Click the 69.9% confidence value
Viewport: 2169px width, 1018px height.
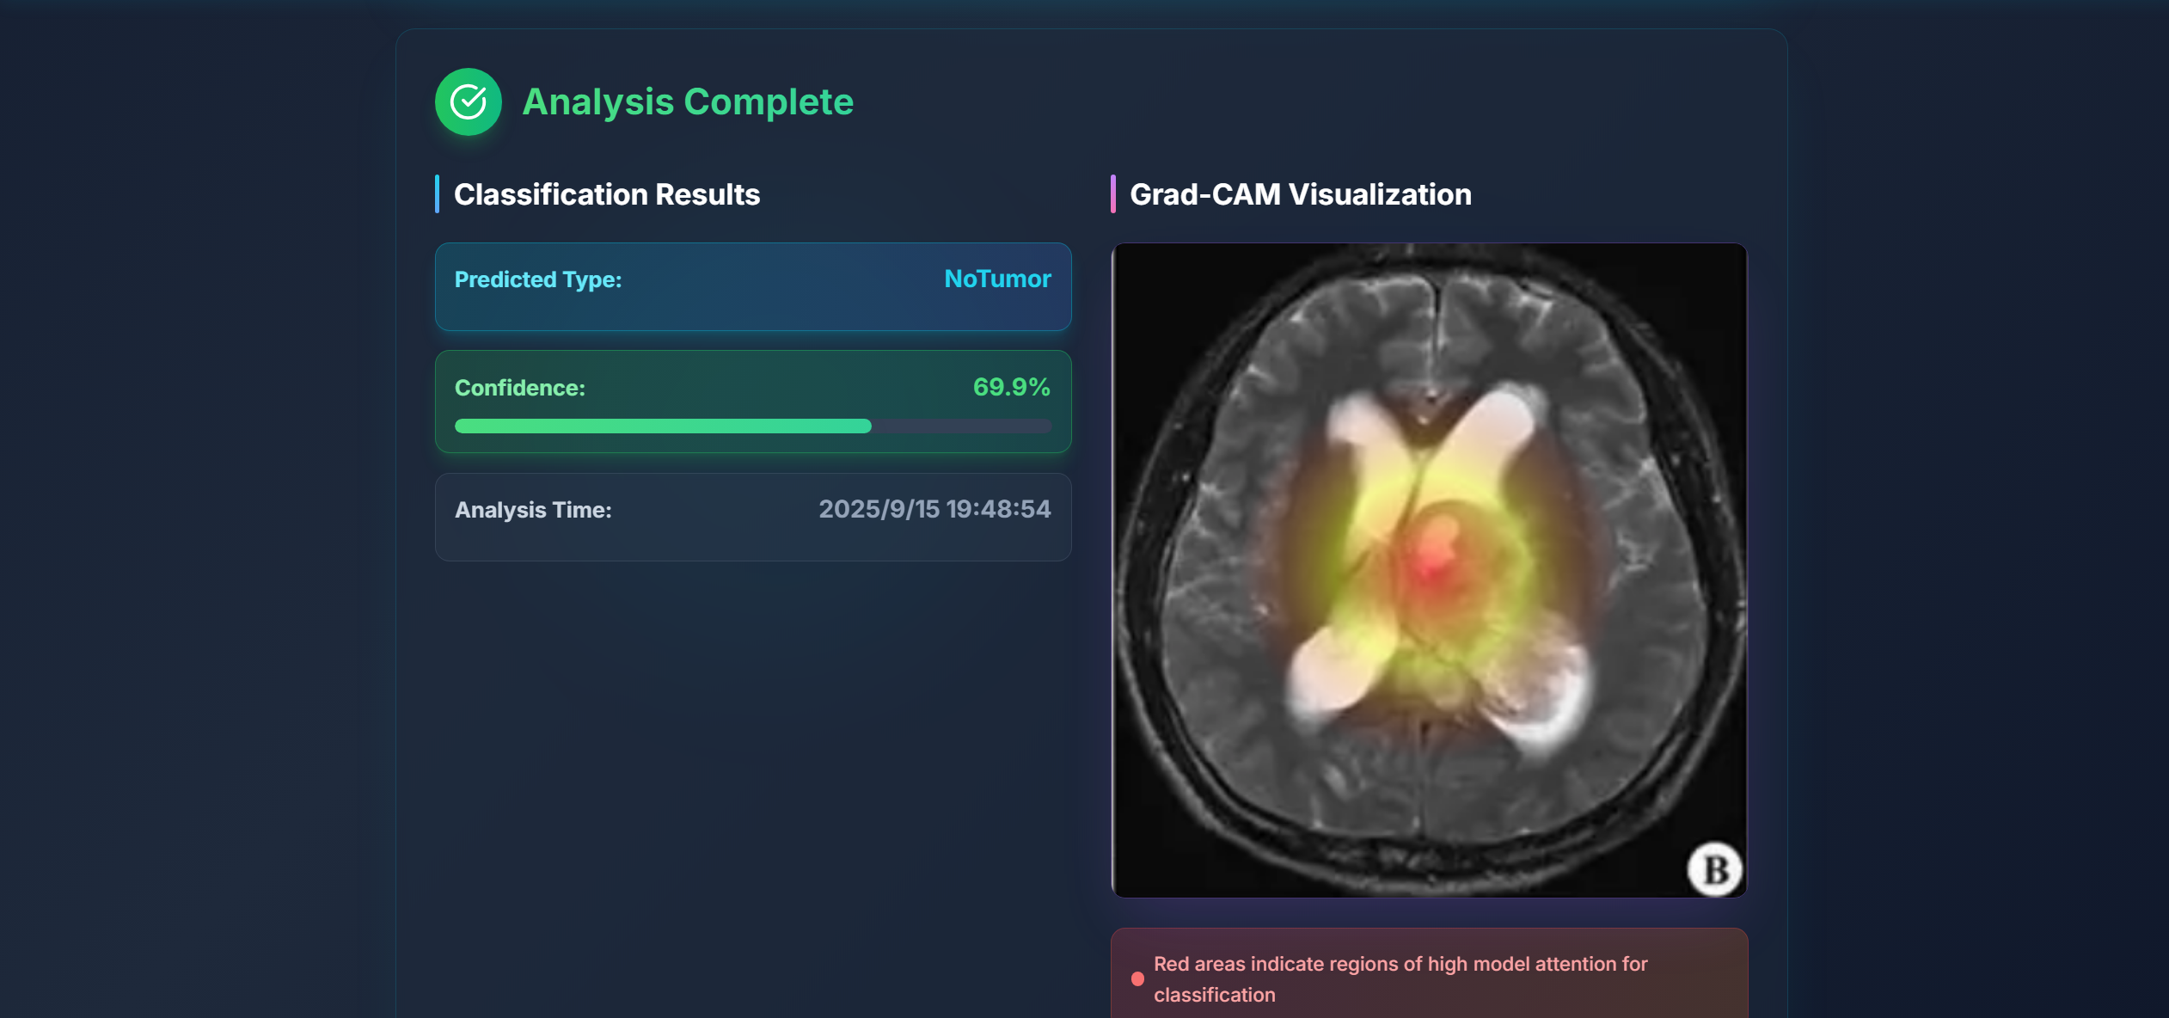[1011, 387]
